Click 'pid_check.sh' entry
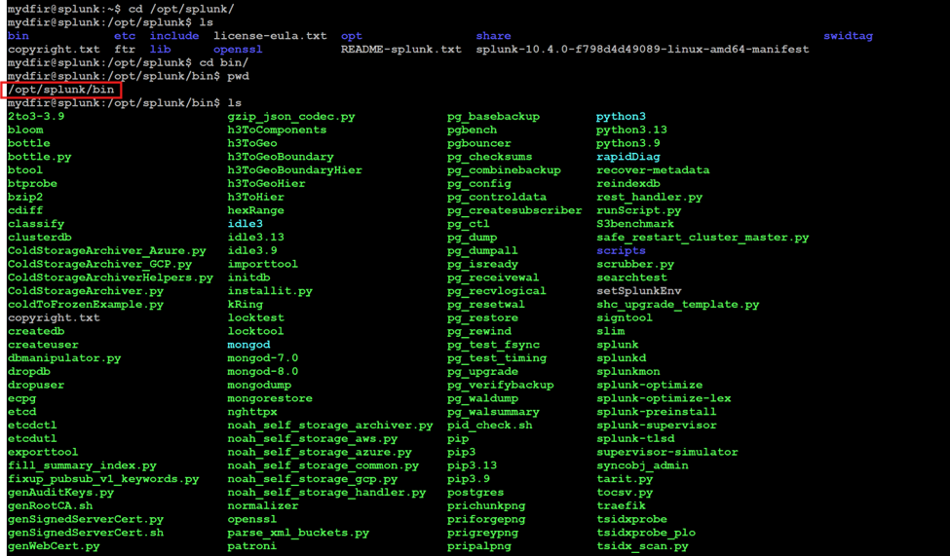This screenshot has width=950, height=556. point(489,426)
